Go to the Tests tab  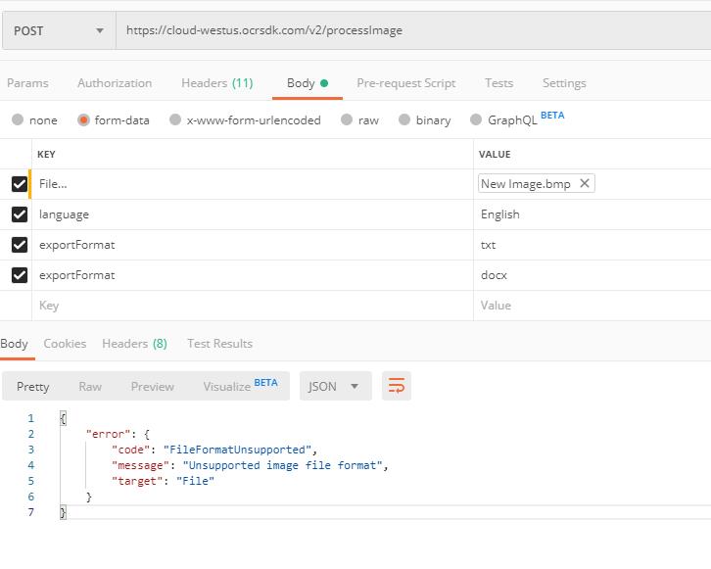coord(498,83)
